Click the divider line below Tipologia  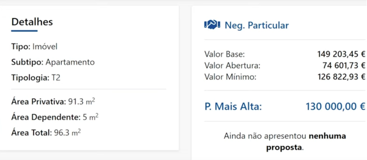point(89,89)
